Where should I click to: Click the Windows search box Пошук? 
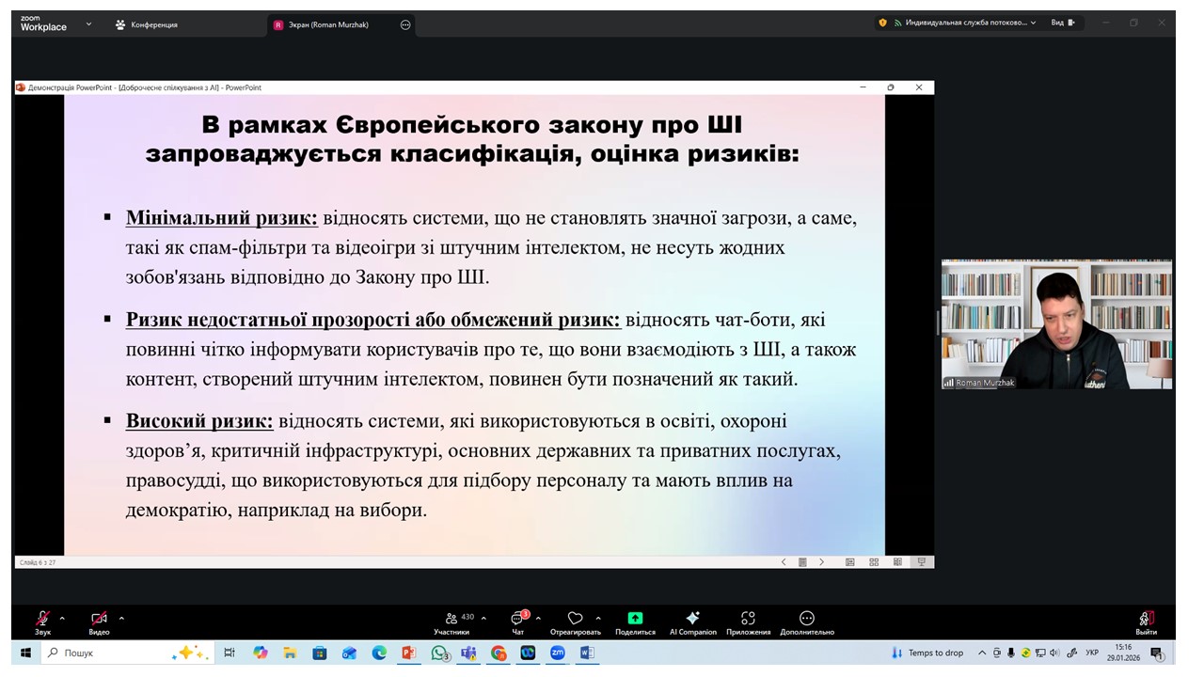(x=103, y=653)
